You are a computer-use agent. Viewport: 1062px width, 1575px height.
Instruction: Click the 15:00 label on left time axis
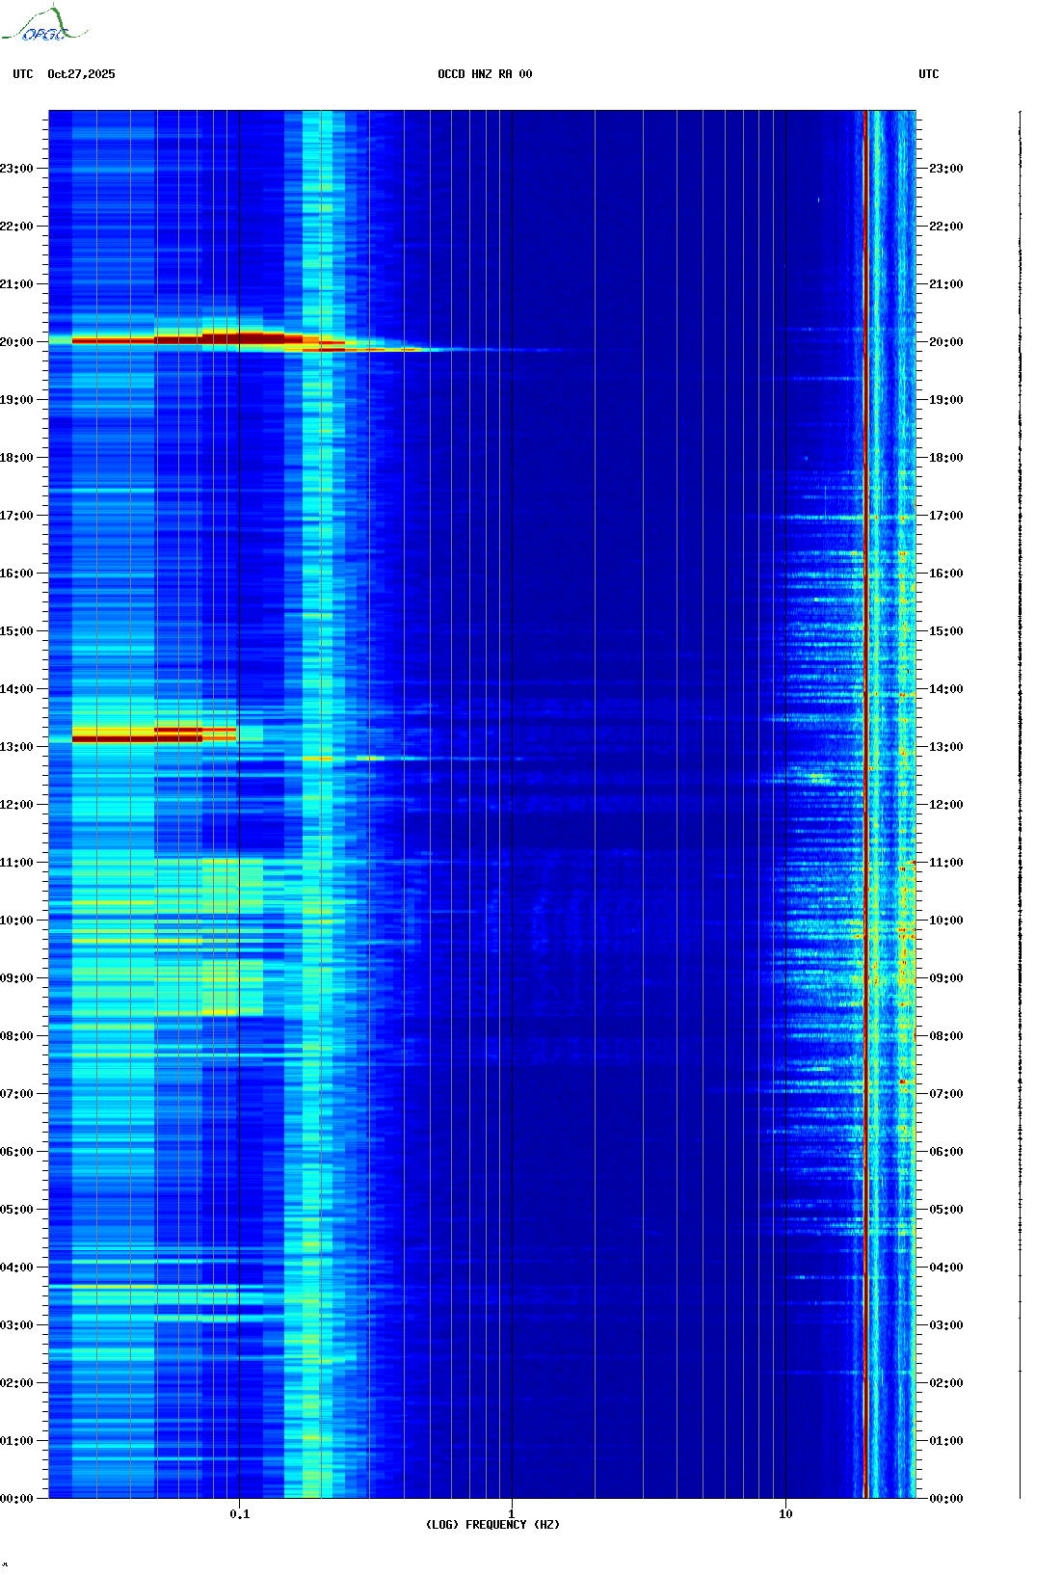(x=16, y=631)
